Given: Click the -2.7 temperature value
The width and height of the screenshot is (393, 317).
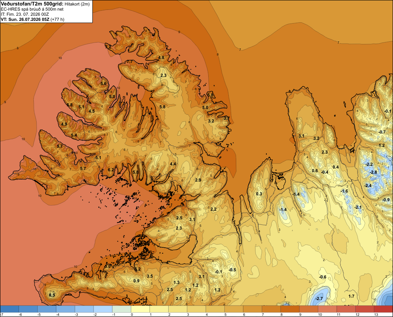Looking at the screenshot, I should [319, 298].
